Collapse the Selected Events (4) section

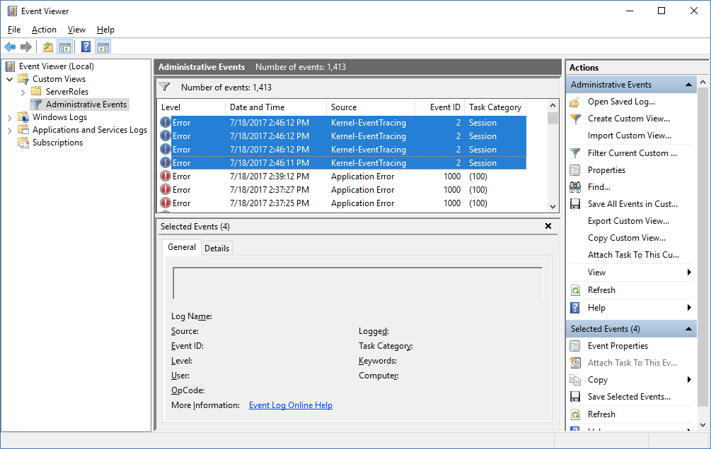point(688,328)
